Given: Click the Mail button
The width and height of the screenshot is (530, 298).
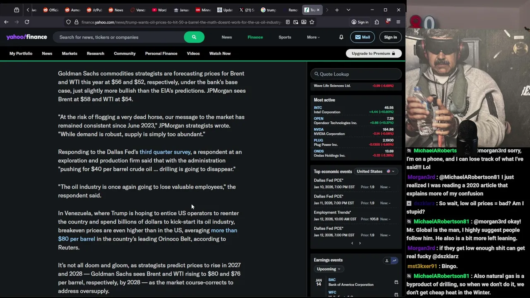Looking at the screenshot, I should coord(362,37).
